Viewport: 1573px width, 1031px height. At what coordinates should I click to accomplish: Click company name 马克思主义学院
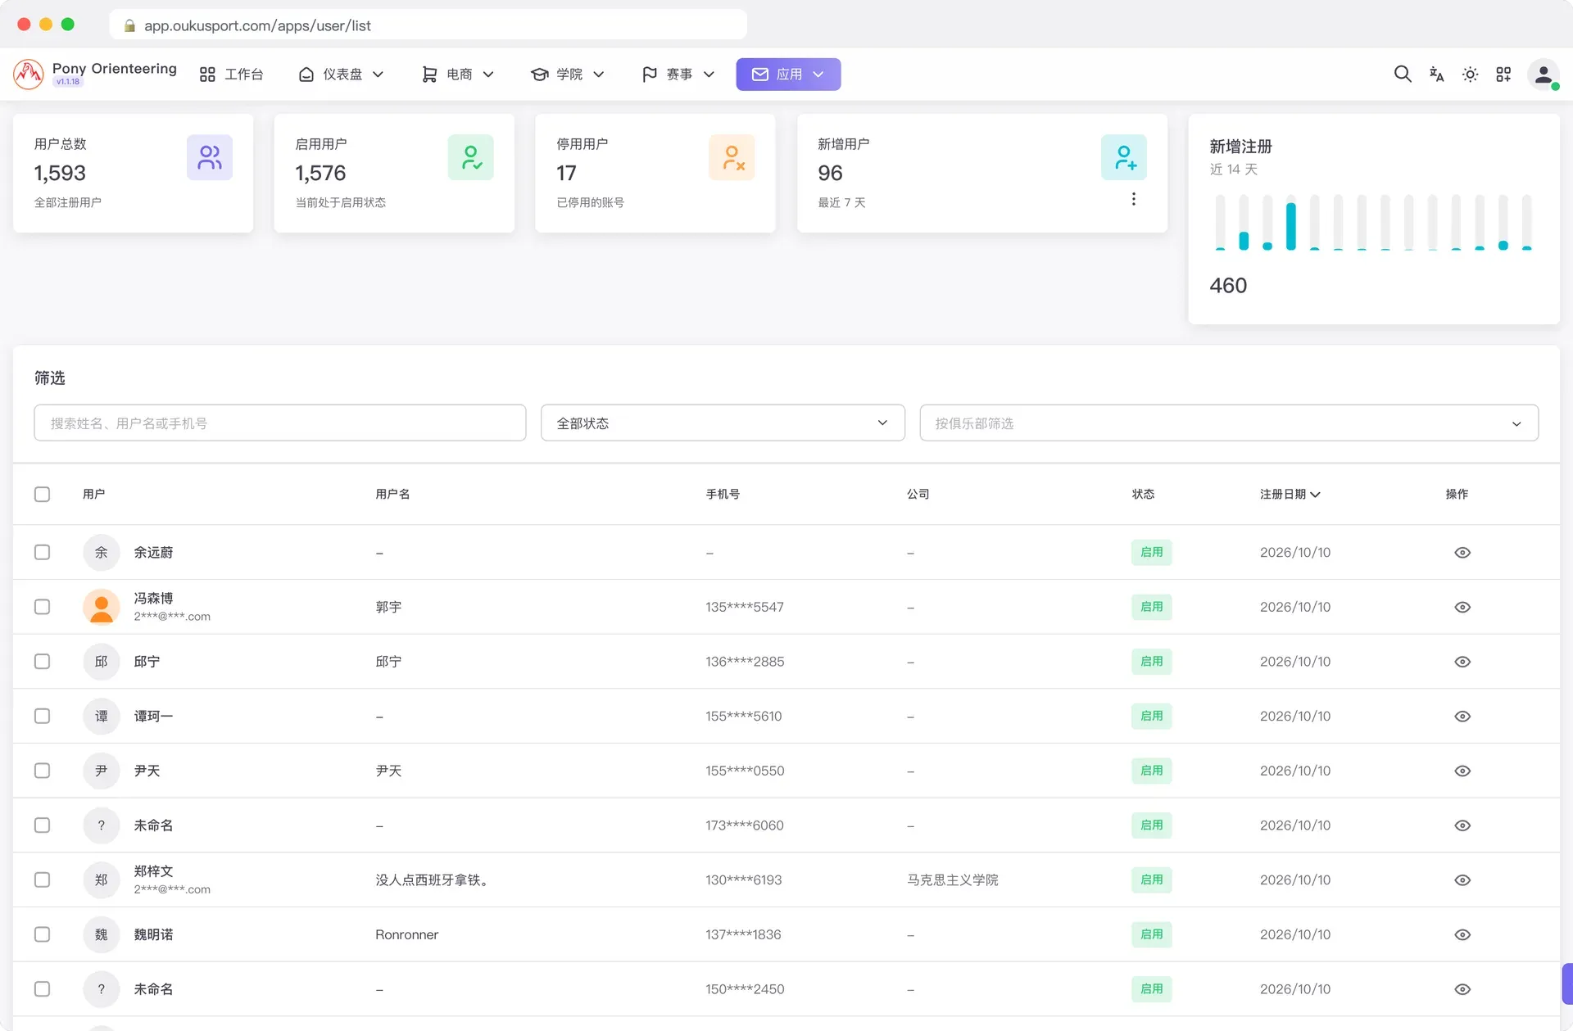(953, 880)
